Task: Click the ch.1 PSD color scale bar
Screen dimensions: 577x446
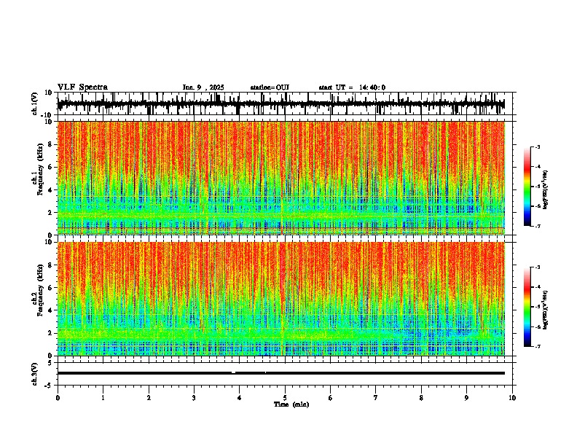Action: pyautogui.click(x=527, y=187)
